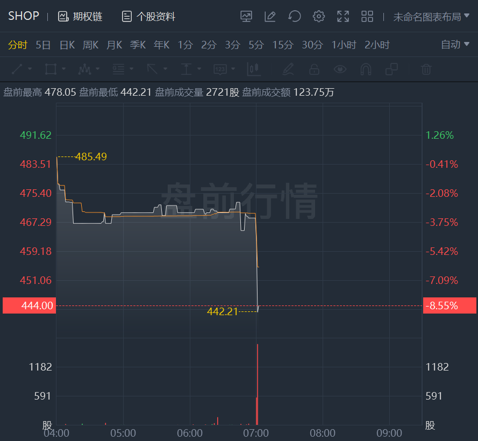Expand the chart to fullscreen
The width and height of the screenshot is (478, 441).
pos(343,17)
